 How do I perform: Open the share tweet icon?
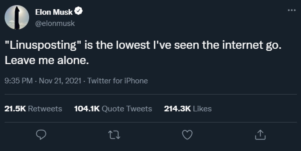coord(260,135)
